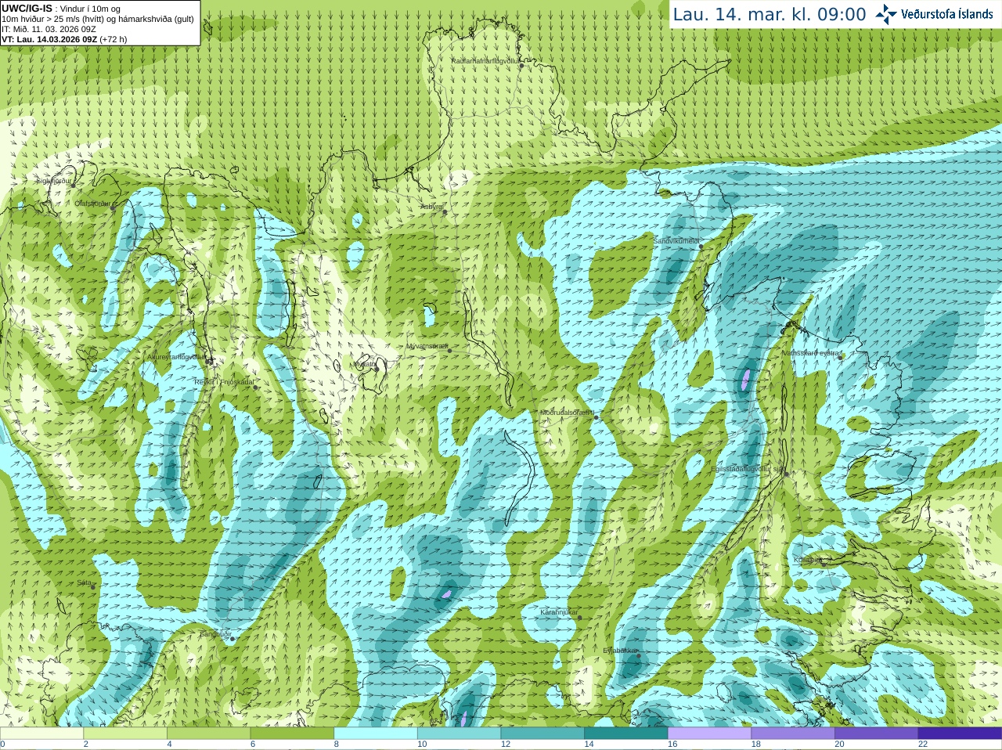
Task: Click the 'Lau. 14. mar. kl. 09:00' timestamp
Action: (770, 15)
